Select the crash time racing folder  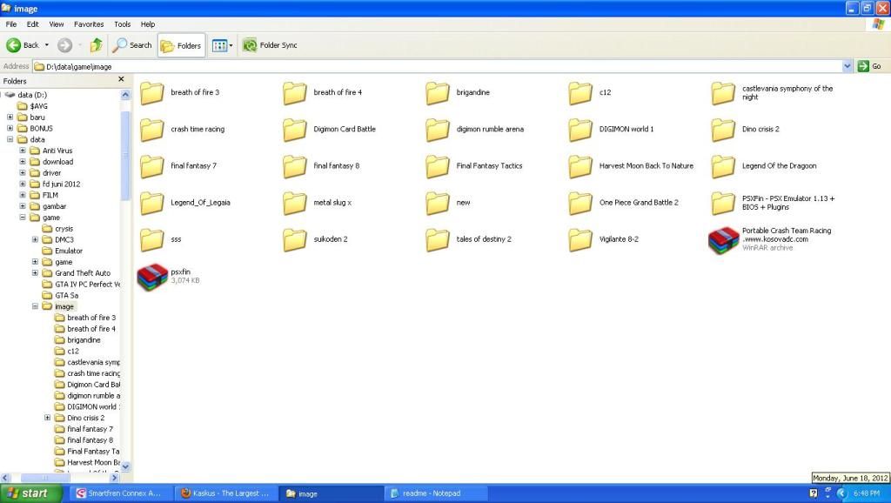pos(183,129)
